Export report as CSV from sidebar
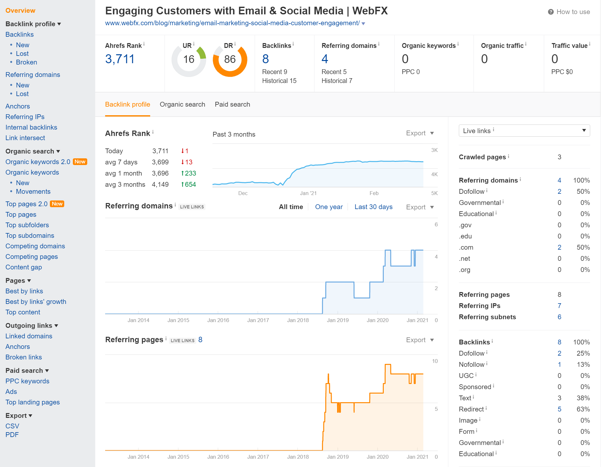The height and width of the screenshot is (467, 602). point(12,426)
